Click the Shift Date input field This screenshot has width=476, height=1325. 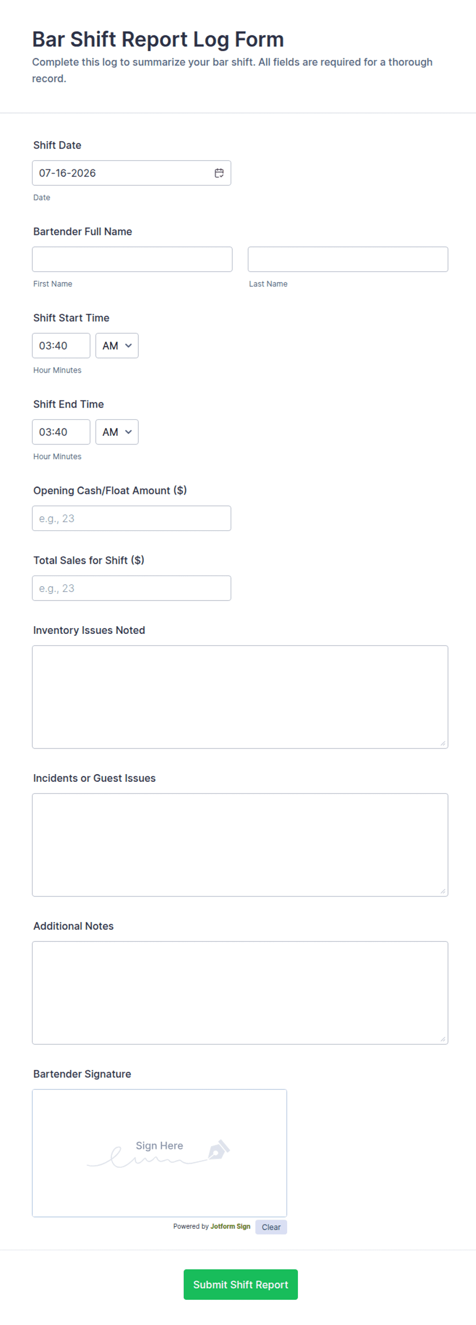tap(132, 173)
